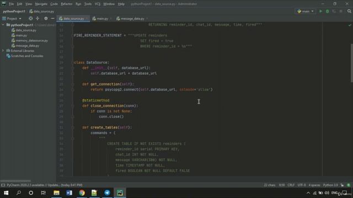The image size is (353, 198).
Task: Fold the DataSource class at gutter
Action: coord(72,63)
